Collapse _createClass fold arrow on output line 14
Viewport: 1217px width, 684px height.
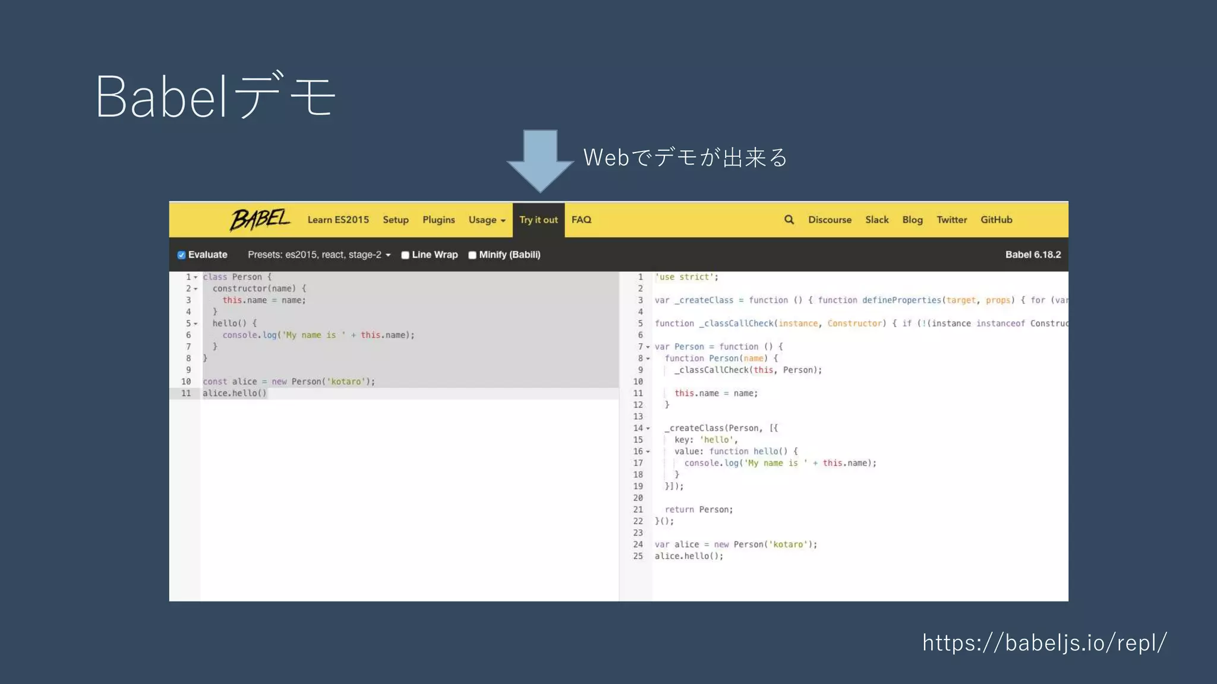pyautogui.click(x=648, y=428)
